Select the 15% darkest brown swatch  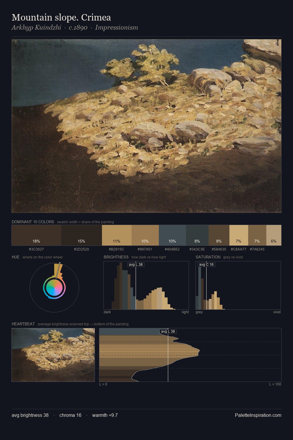pos(81,235)
